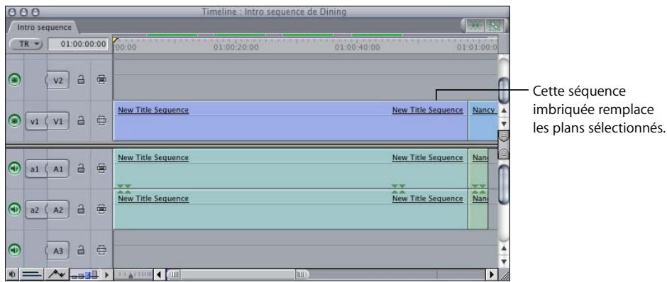Lock the V1 track
This screenshot has height=282, width=667.
(x=81, y=120)
